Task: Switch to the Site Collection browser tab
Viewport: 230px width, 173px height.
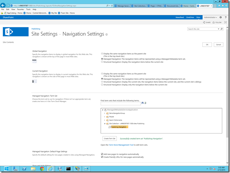Action: 139,6
